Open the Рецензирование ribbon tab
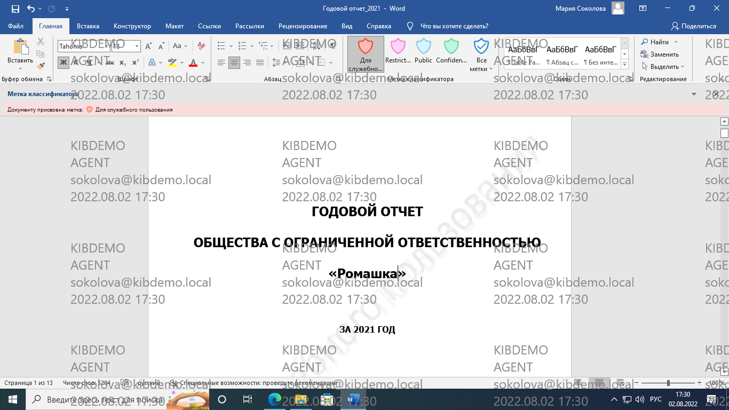 [x=303, y=26]
